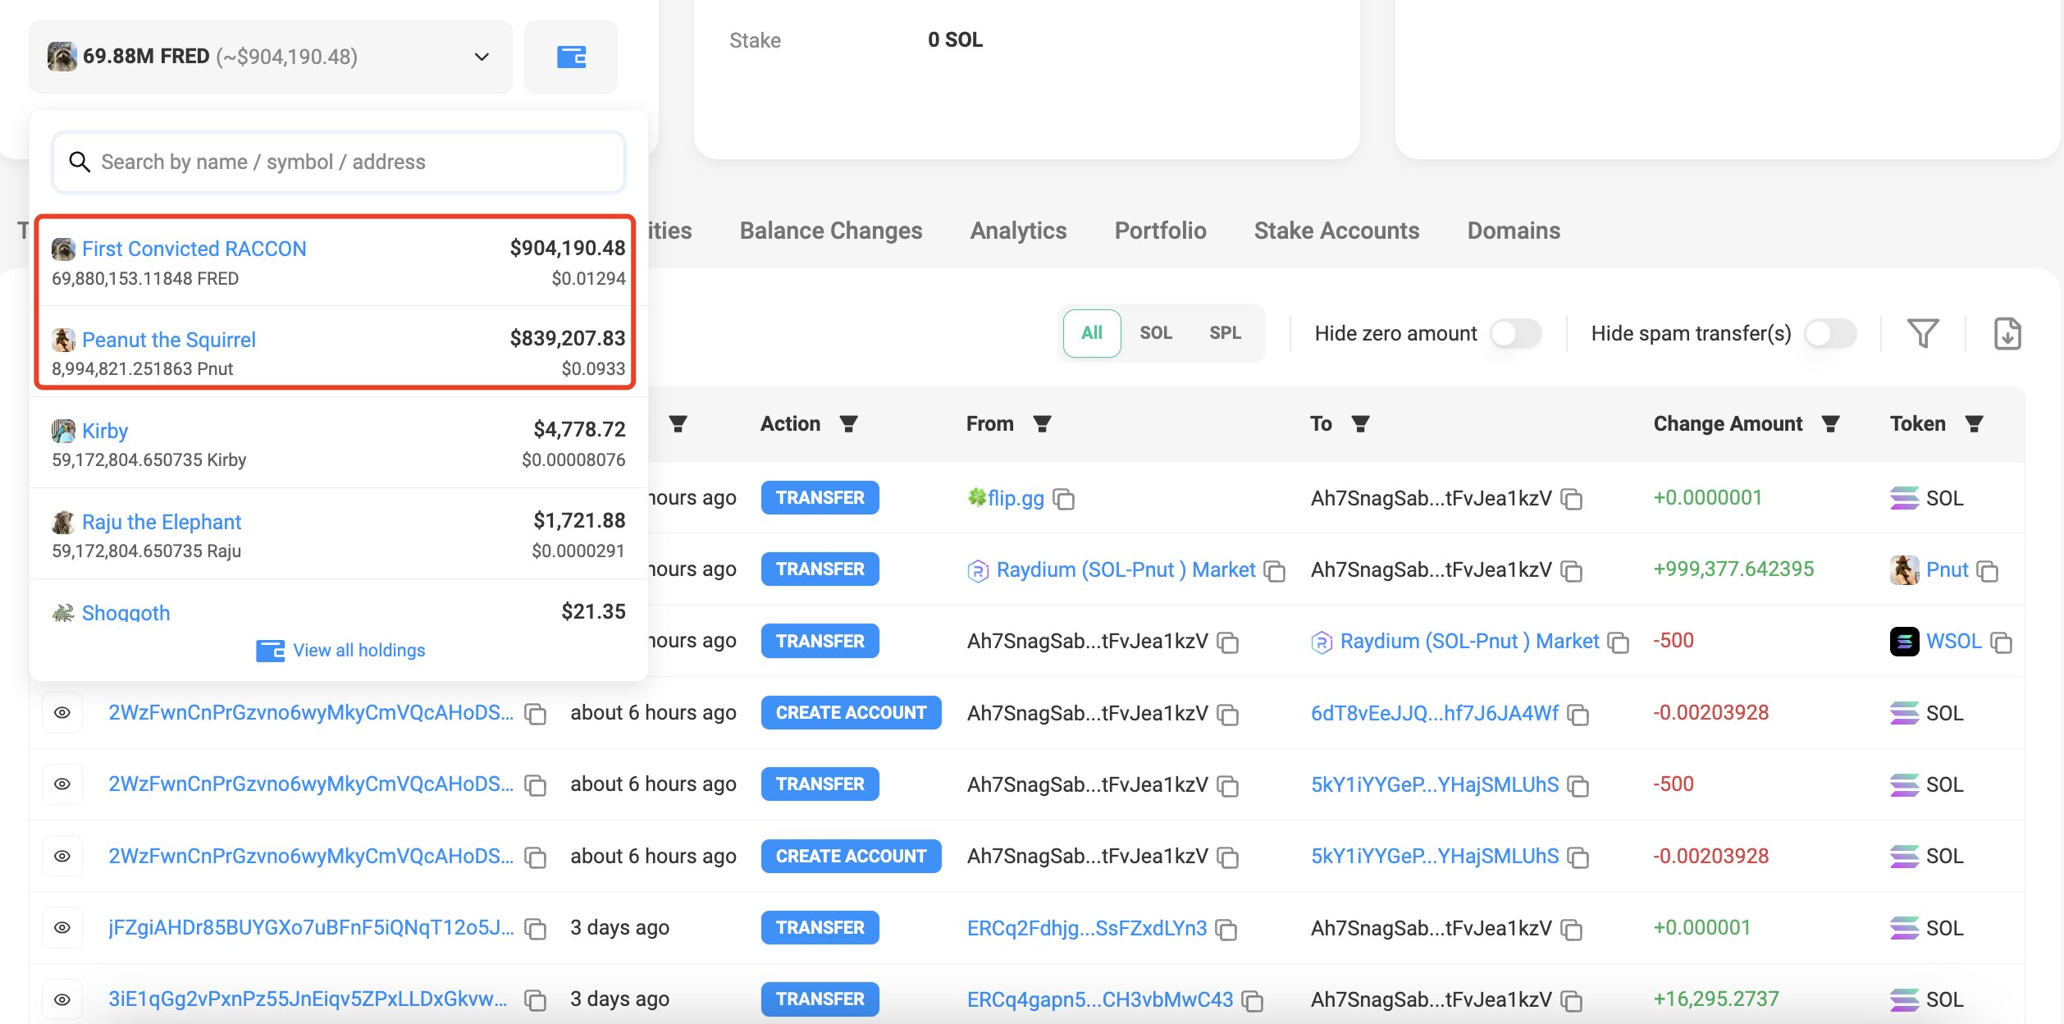Copy the flip.gg address
2064x1024 pixels.
click(1064, 499)
